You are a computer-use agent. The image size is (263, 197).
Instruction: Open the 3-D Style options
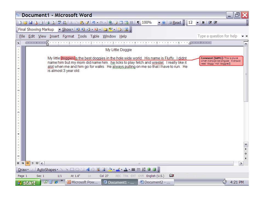(x=154, y=170)
